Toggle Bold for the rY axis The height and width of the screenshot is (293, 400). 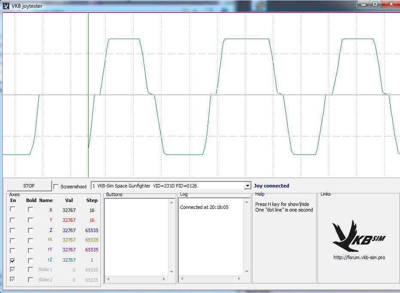pyautogui.click(x=31, y=250)
